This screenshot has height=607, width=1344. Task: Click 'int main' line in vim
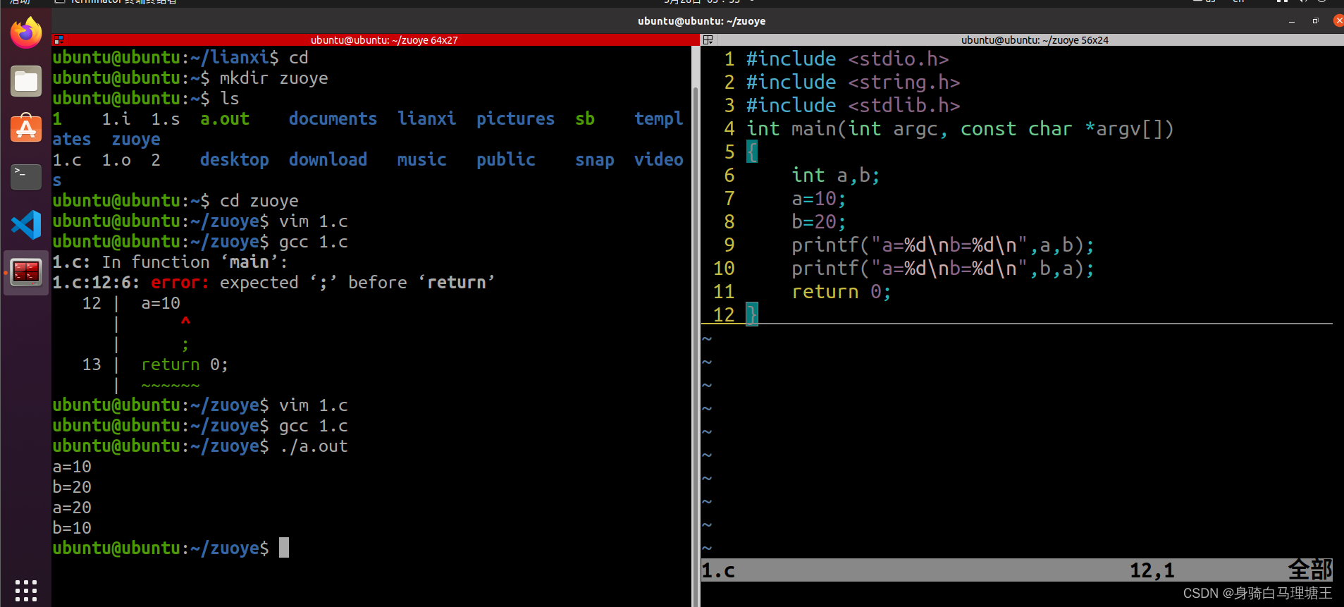point(960,128)
